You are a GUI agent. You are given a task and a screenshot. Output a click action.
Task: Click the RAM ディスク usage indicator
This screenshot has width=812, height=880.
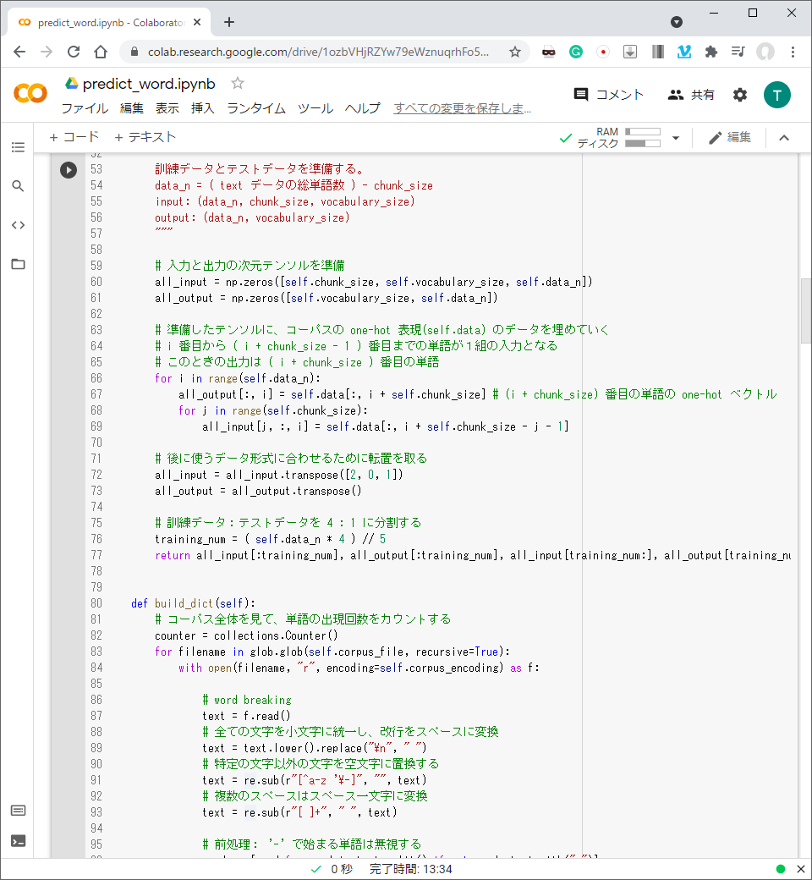point(619,137)
